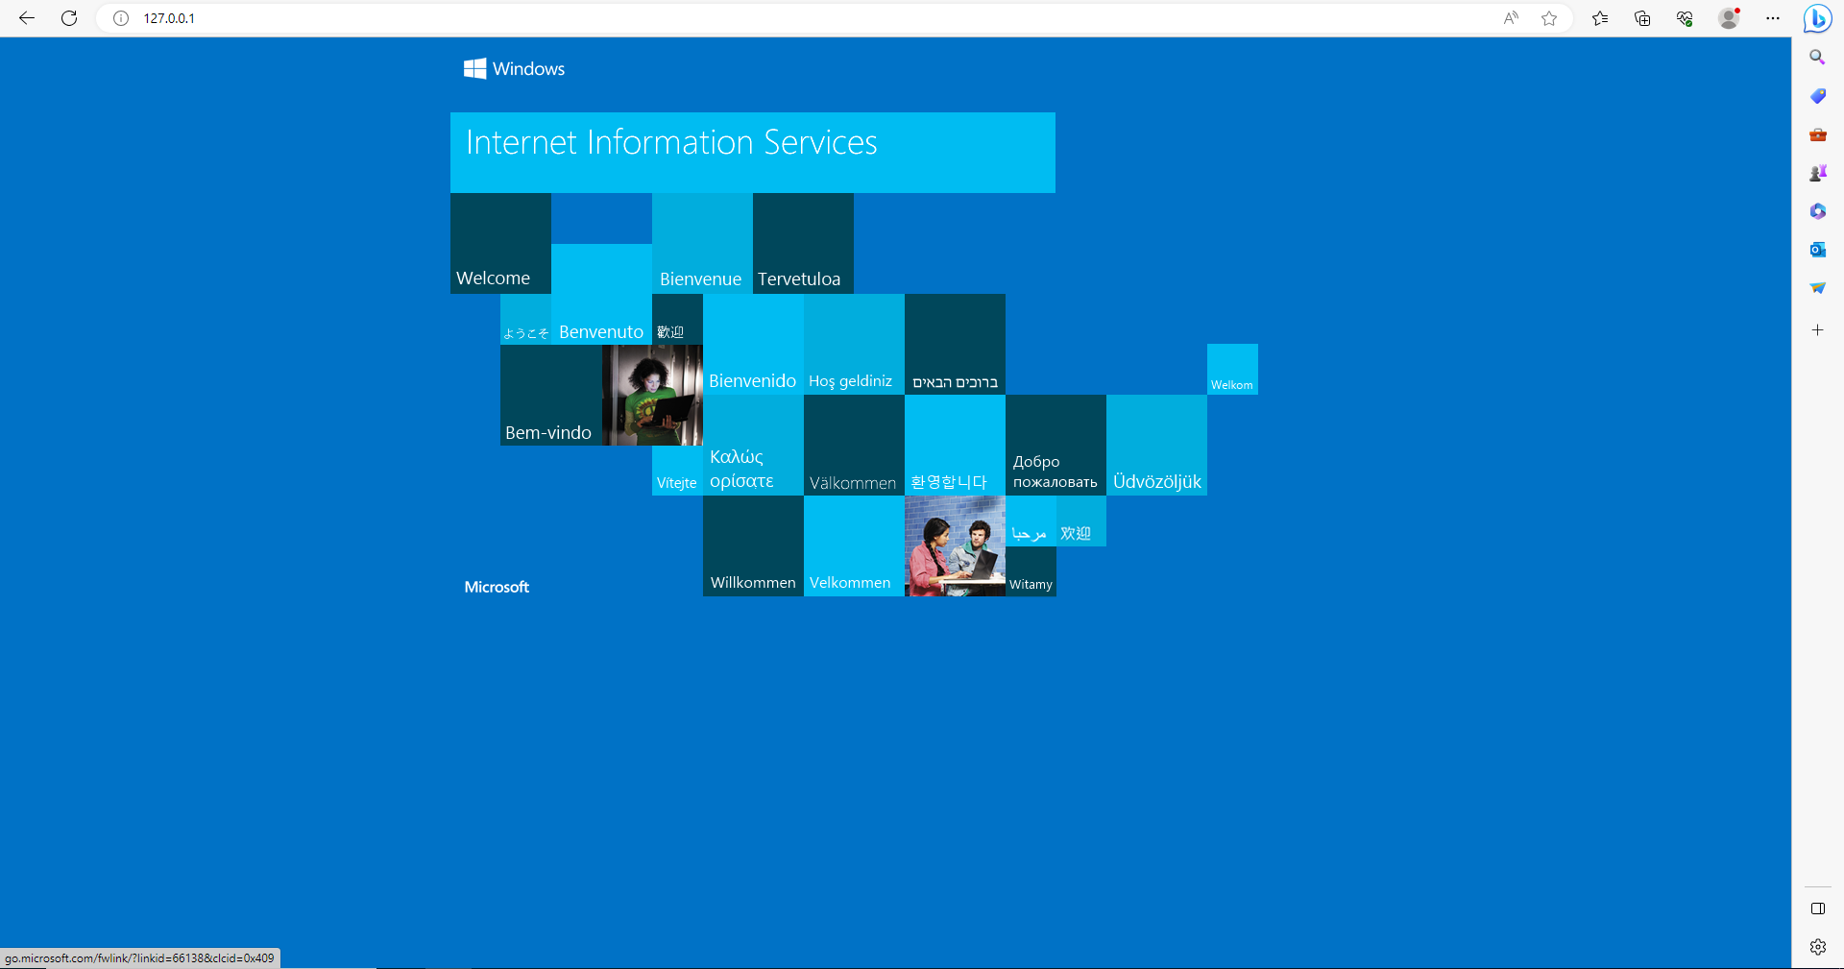Open the Favorites list
This screenshot has width=1844, height=969.
pos(1600,18)
